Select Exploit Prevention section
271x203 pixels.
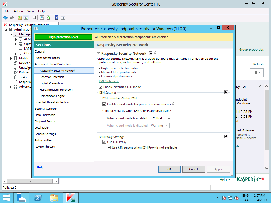[64, 83]
